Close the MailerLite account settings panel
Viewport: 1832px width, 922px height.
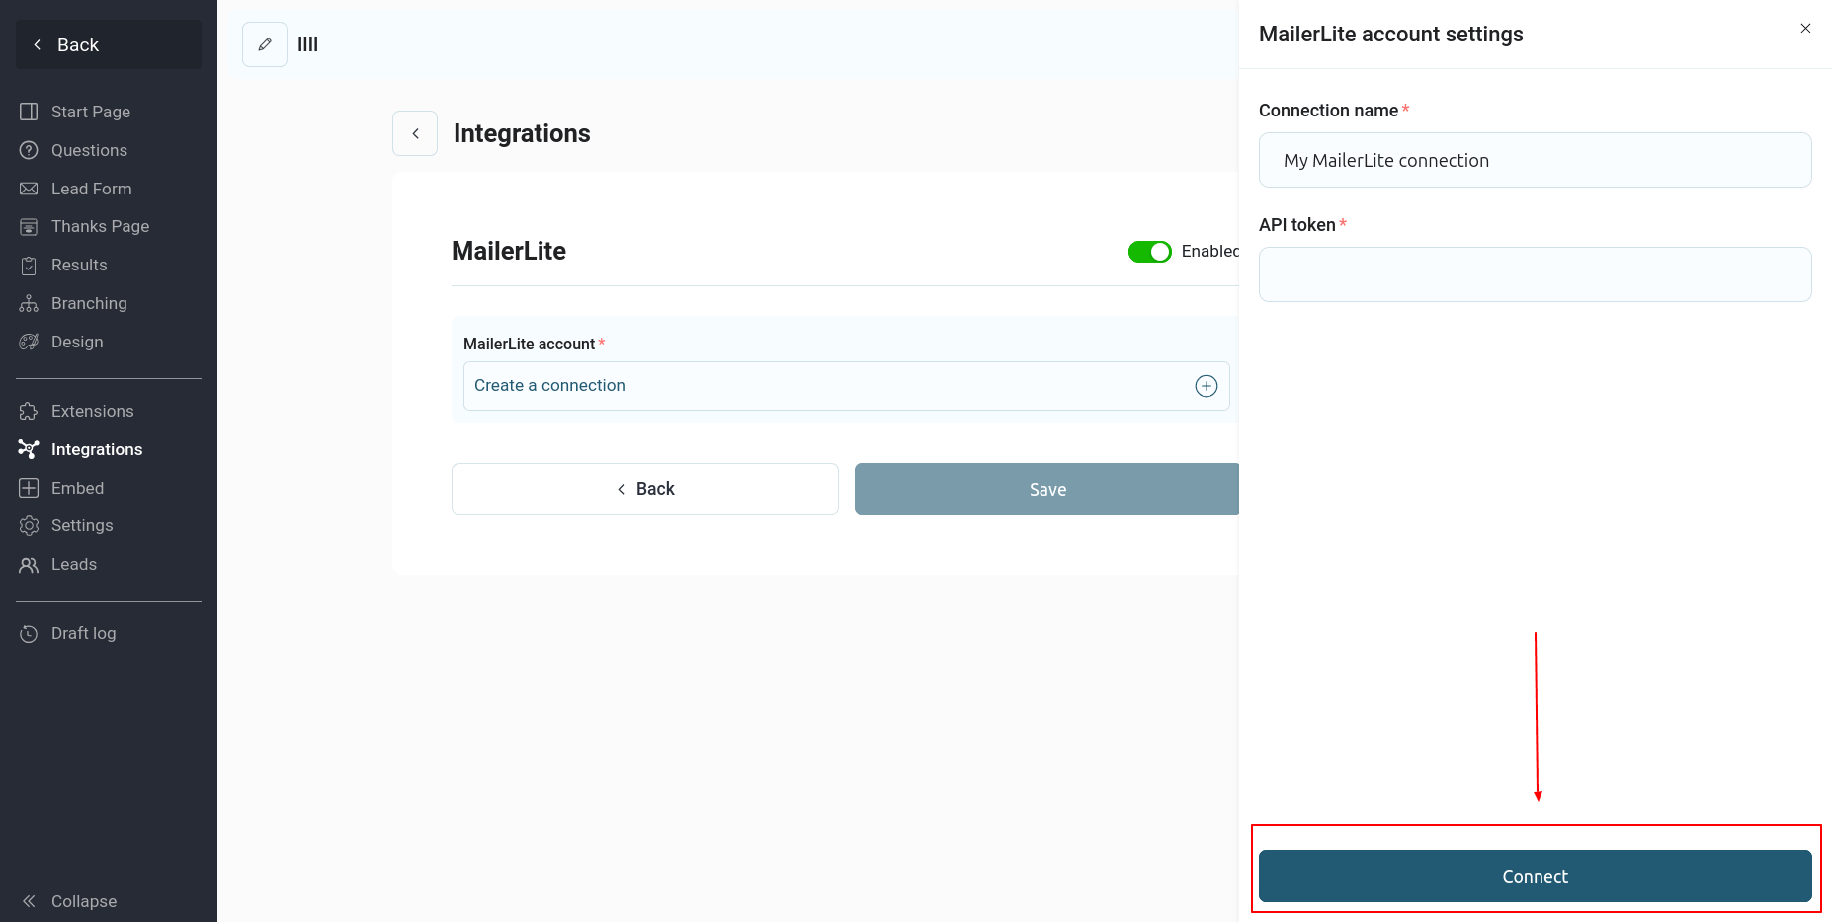[x=1805, y=29]
